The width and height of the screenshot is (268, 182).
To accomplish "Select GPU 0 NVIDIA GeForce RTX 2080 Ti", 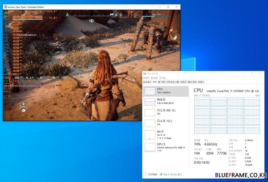I will pos(166,147).
